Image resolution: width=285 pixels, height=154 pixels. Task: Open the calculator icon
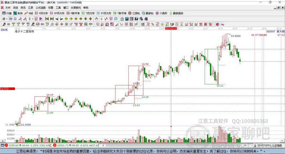[x=127, y=19]
